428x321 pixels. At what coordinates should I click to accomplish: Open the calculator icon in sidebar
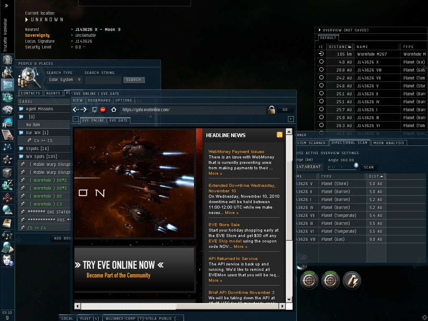(x=8, y=247)
